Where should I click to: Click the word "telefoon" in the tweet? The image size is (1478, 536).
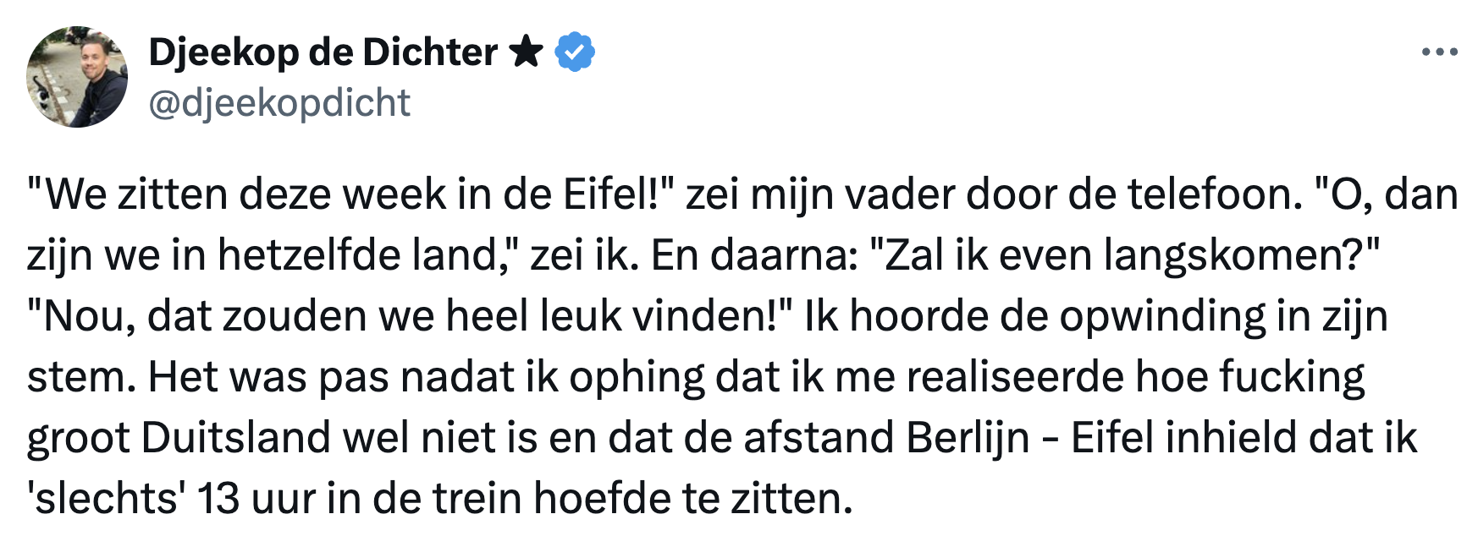(x=1213, y=194)
